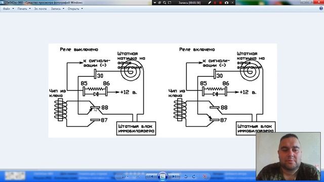The width and height of the screenshot is (324, 182).
Task: Click the recorder zoom magnifier icon
Action: (165, 3)
